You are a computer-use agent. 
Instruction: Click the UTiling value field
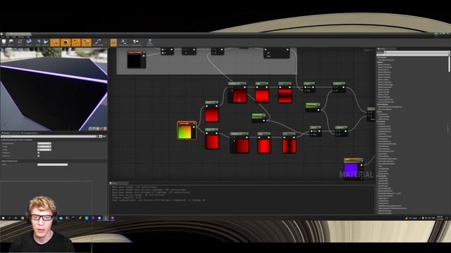[x=44, y=147]
